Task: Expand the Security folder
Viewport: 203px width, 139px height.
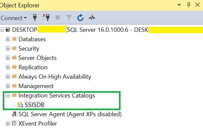Action: (x=8, y=49)
